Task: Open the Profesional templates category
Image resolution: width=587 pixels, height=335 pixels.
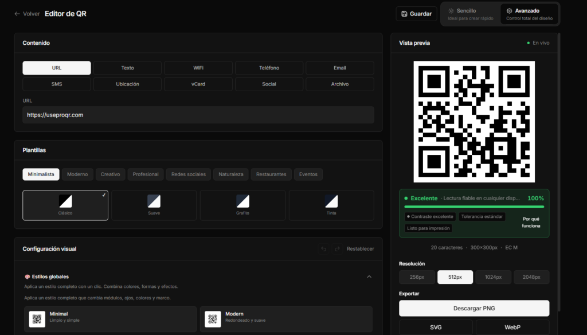Action: 146,174
